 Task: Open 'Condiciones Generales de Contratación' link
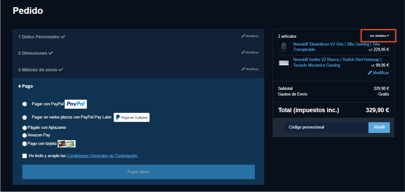click(x=102, y=156)
